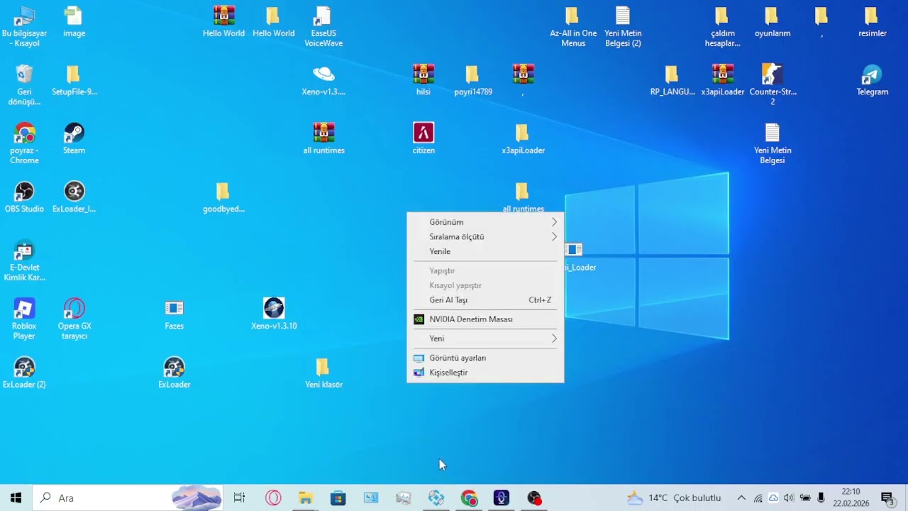Click the Ara search box
Screen dimensions: 908x511
[x=128, y=498]
